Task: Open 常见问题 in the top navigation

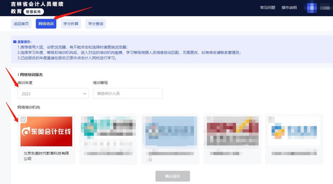Action: click(x=268, y=8)
